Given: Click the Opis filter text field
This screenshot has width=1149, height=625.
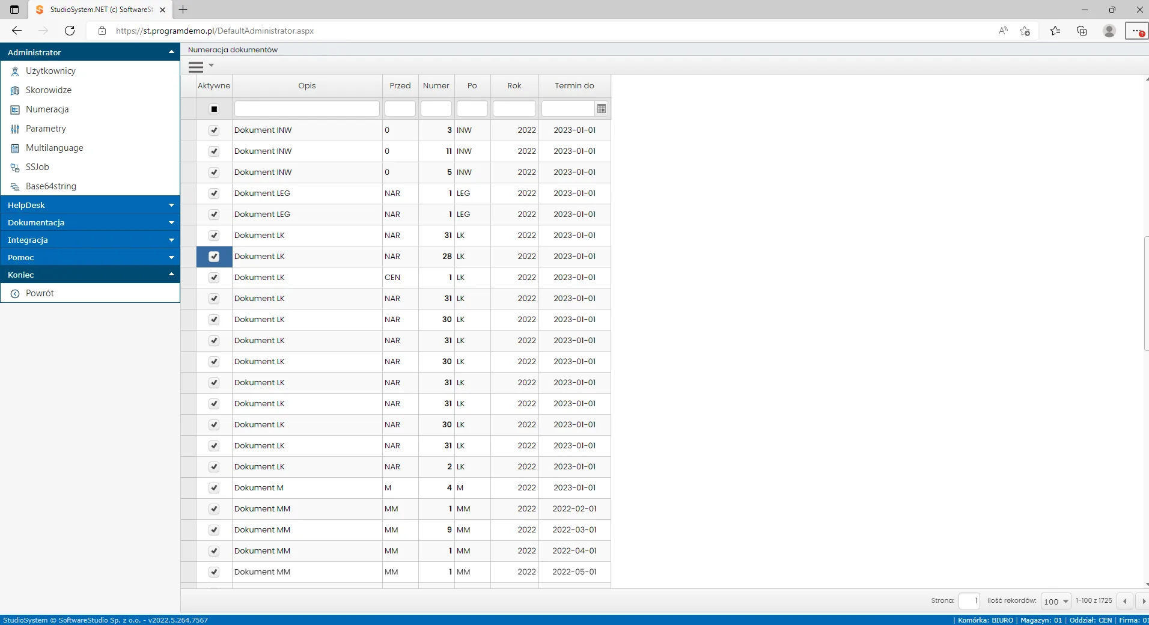Looking at the screenshot, I should pos(307,109).
